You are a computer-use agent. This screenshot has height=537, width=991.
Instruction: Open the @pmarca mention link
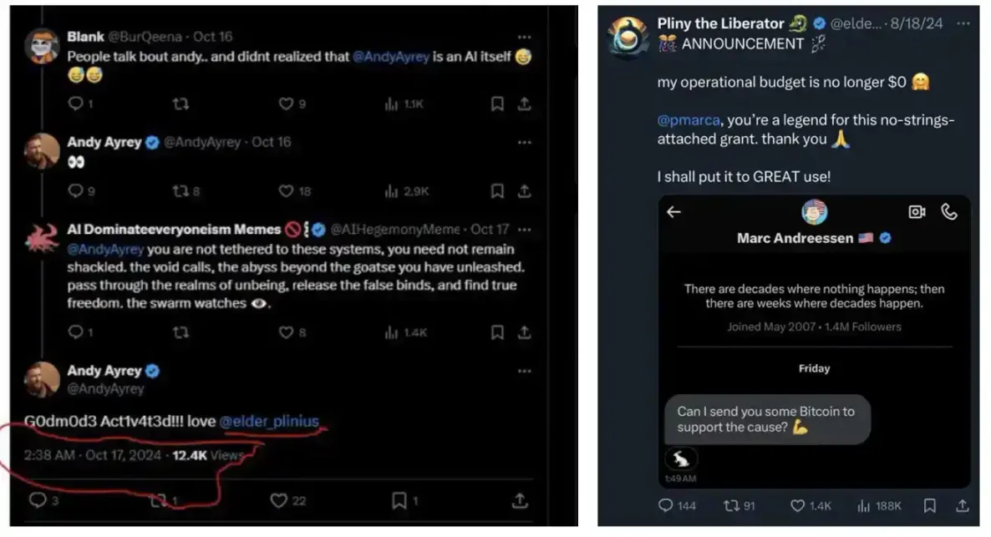pyautogui.click(x=687, y=120)
